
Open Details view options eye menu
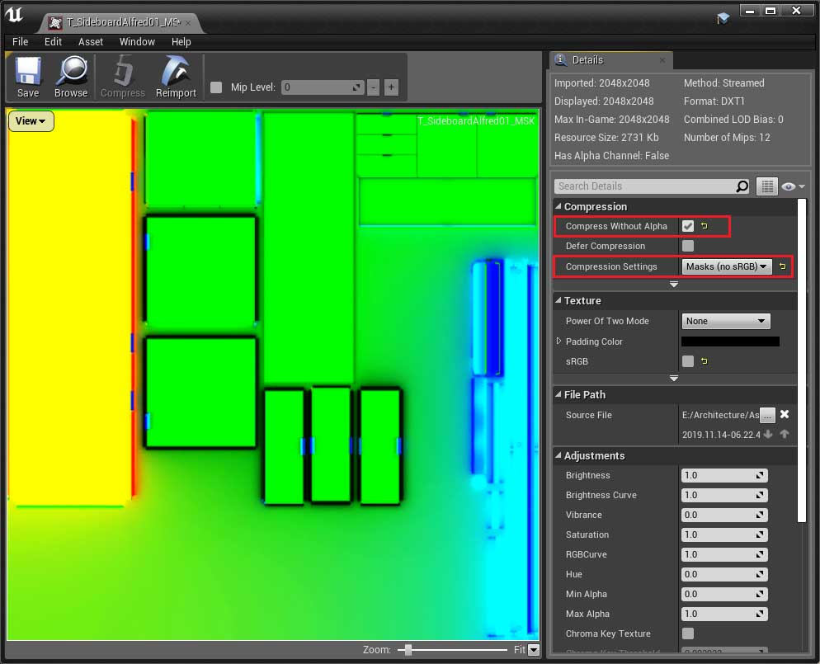pyautogui.click(x=793, y=186)
